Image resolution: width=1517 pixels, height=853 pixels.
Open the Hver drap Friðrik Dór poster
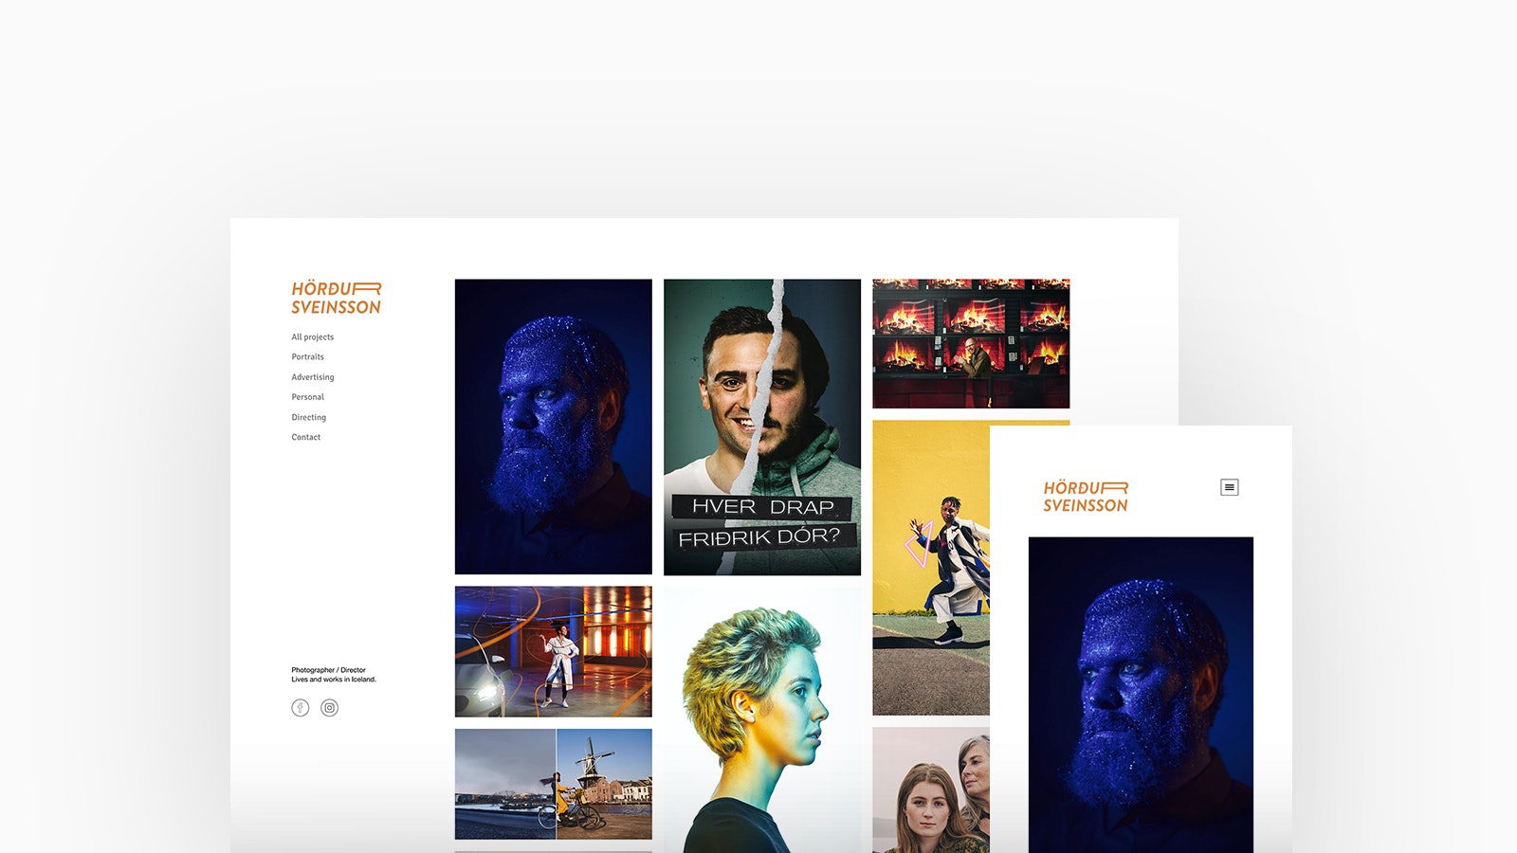[761, 426]
